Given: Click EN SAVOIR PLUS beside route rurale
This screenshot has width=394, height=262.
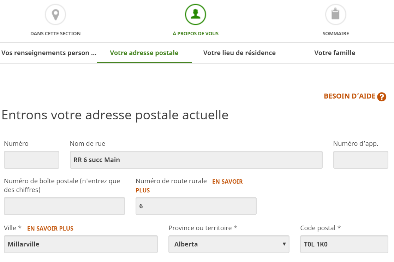Looking at the screenshot, I should point(189,186).
